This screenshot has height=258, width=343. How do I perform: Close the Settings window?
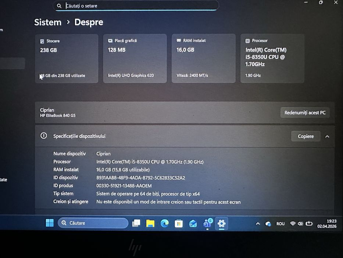[x=336, y=3]
